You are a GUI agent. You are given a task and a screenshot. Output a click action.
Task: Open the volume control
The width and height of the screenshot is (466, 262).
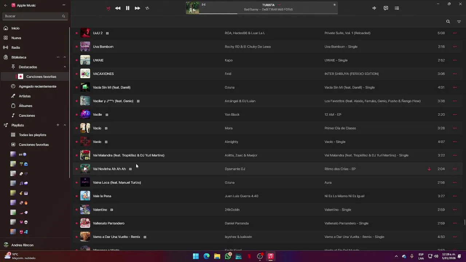[x=374, y=8]
